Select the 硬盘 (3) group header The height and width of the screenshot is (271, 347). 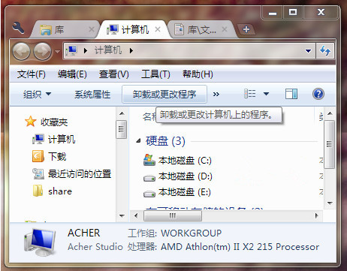click(165, 141)
